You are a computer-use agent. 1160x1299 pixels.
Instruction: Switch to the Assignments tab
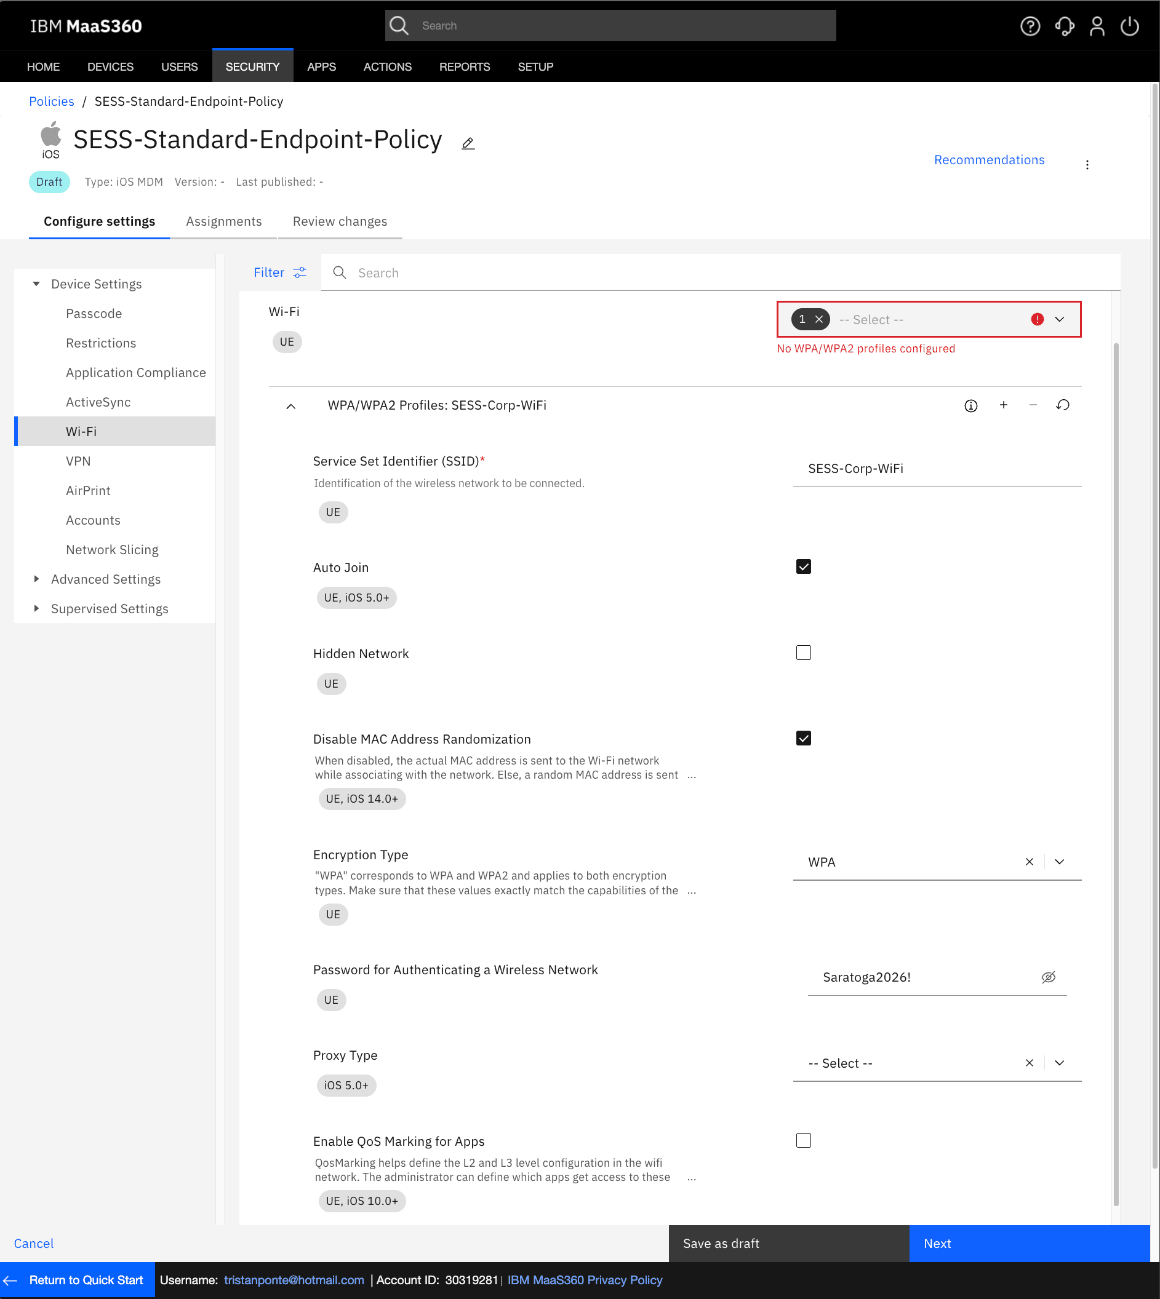click(224, 221)
